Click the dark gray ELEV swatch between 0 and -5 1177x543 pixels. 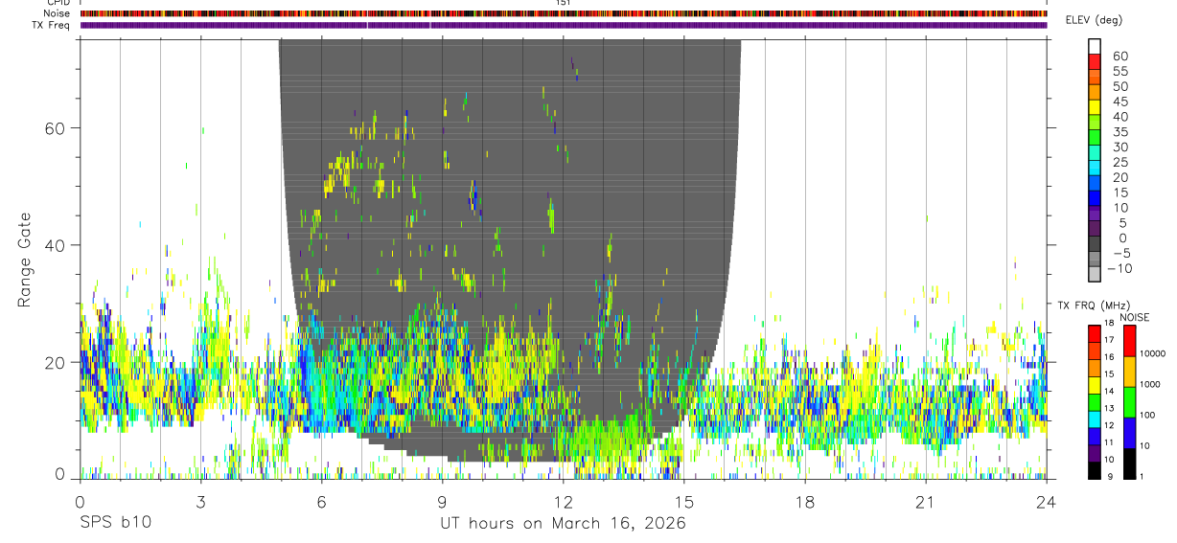[x=1095, y=243]
